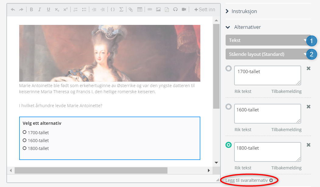Increase the text indent
The height and width of the screenshot is (187, 320).
[103, 10]
